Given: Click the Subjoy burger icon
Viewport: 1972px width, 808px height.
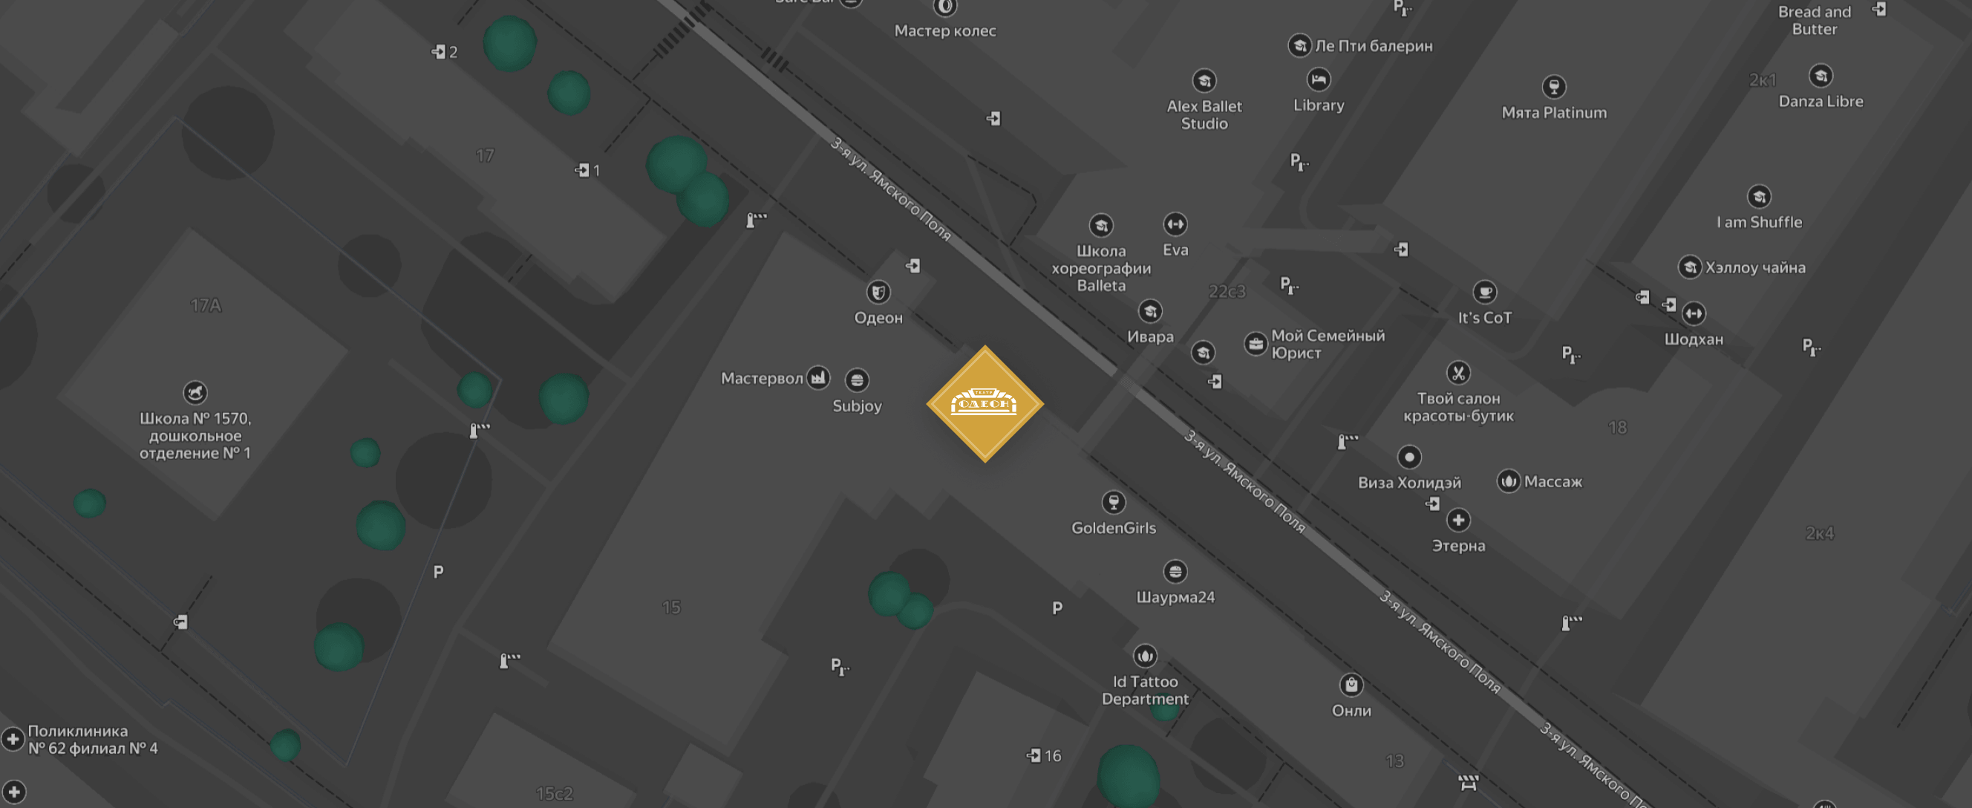Looking at the screenshot, I should tap(857, 380).
